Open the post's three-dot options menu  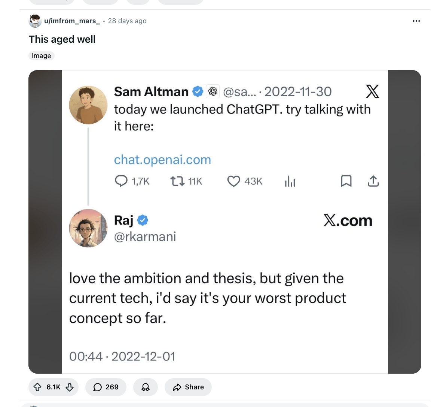click(416, 21)
